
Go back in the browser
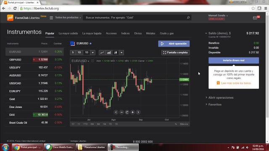(4, 8)
